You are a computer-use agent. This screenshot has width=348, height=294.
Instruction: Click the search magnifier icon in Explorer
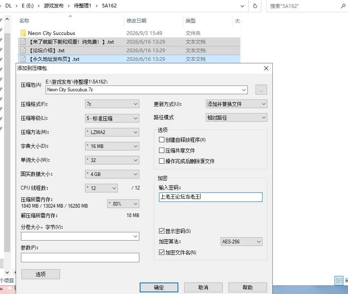point(343,6)
